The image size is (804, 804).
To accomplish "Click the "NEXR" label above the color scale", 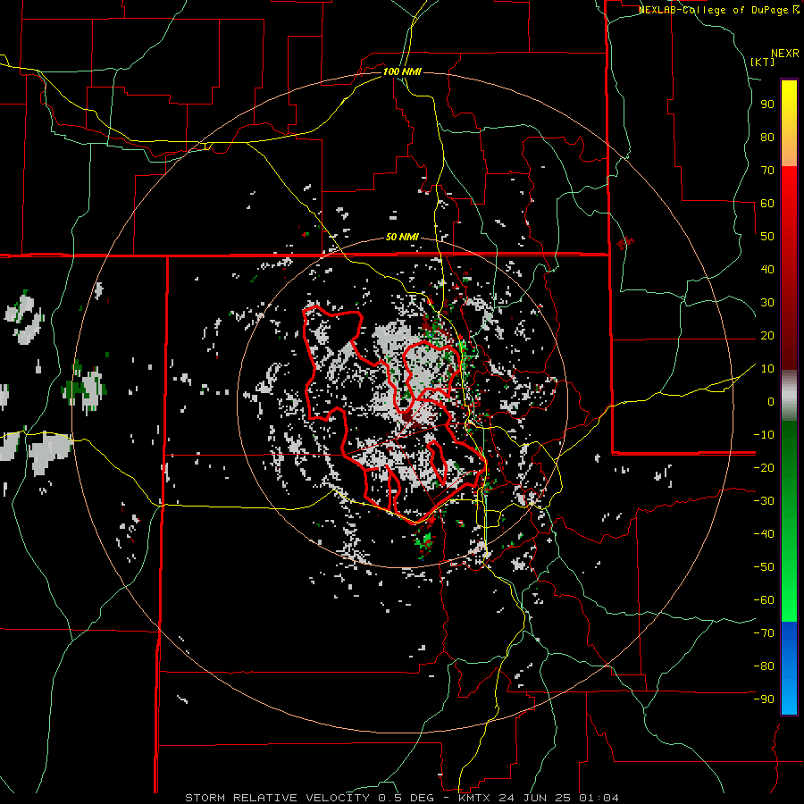I will coord(784,54).
